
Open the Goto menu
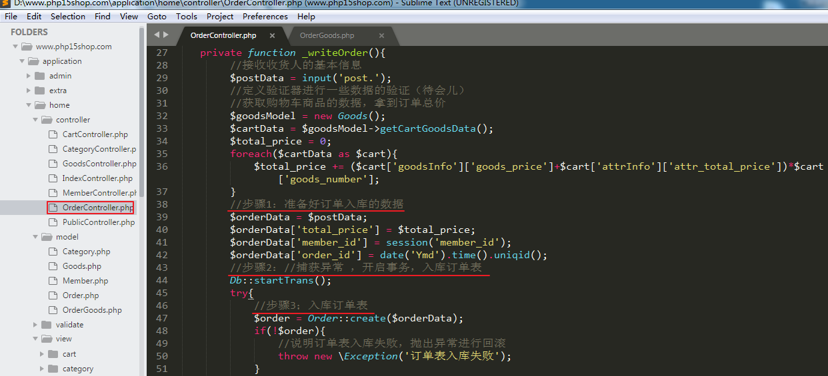pos(157,16)
